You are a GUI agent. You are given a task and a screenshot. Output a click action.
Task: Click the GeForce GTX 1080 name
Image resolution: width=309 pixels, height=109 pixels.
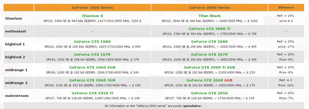(x=92, y=42)
